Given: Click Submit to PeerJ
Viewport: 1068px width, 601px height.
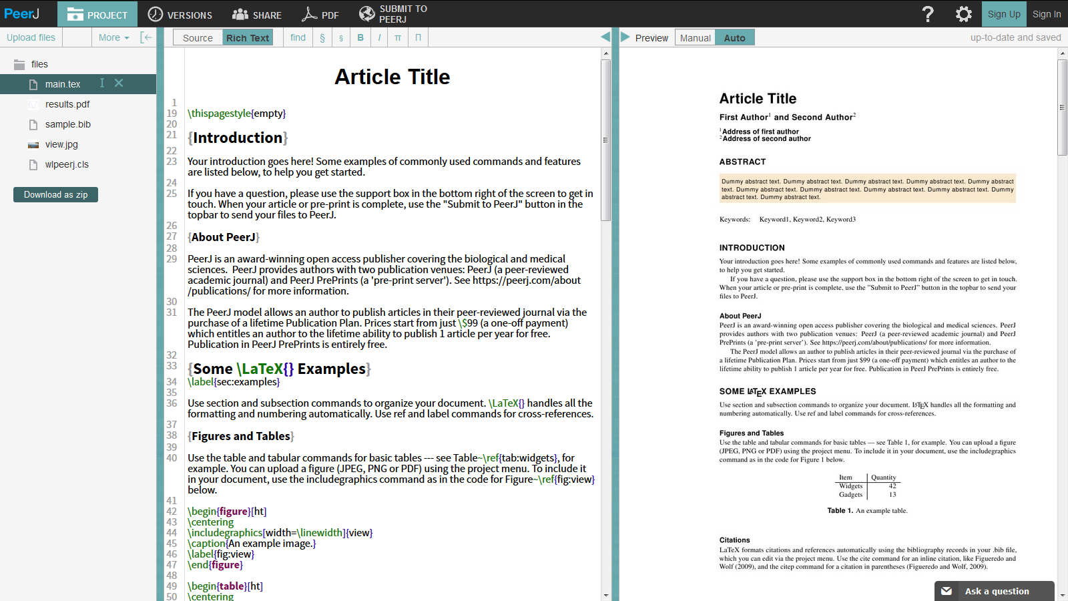Looking at the screenshot, I should (x=393, y=14).
